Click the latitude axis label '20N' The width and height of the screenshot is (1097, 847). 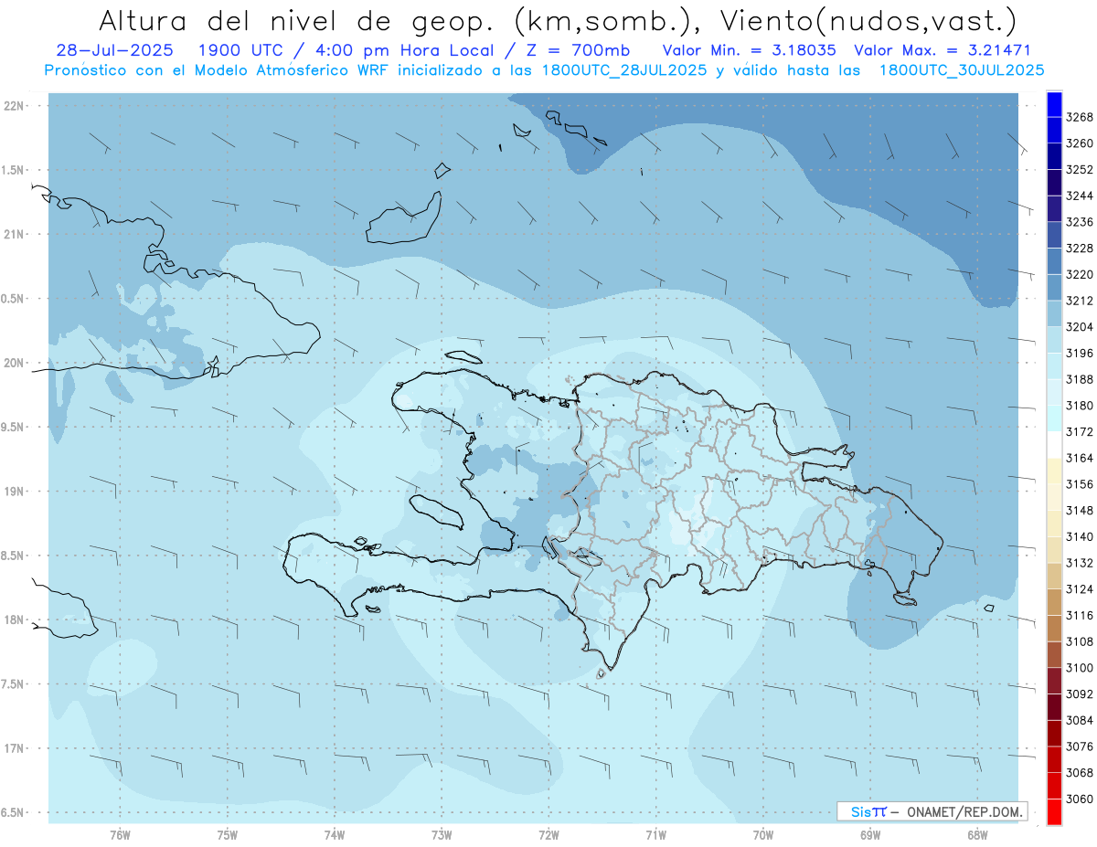point(16,363)
